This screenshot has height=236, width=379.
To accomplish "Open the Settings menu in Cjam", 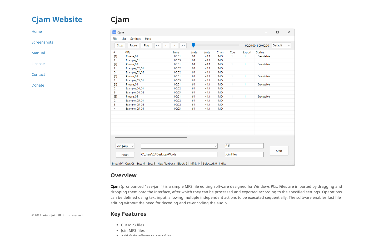I will (x=135, y=39).
